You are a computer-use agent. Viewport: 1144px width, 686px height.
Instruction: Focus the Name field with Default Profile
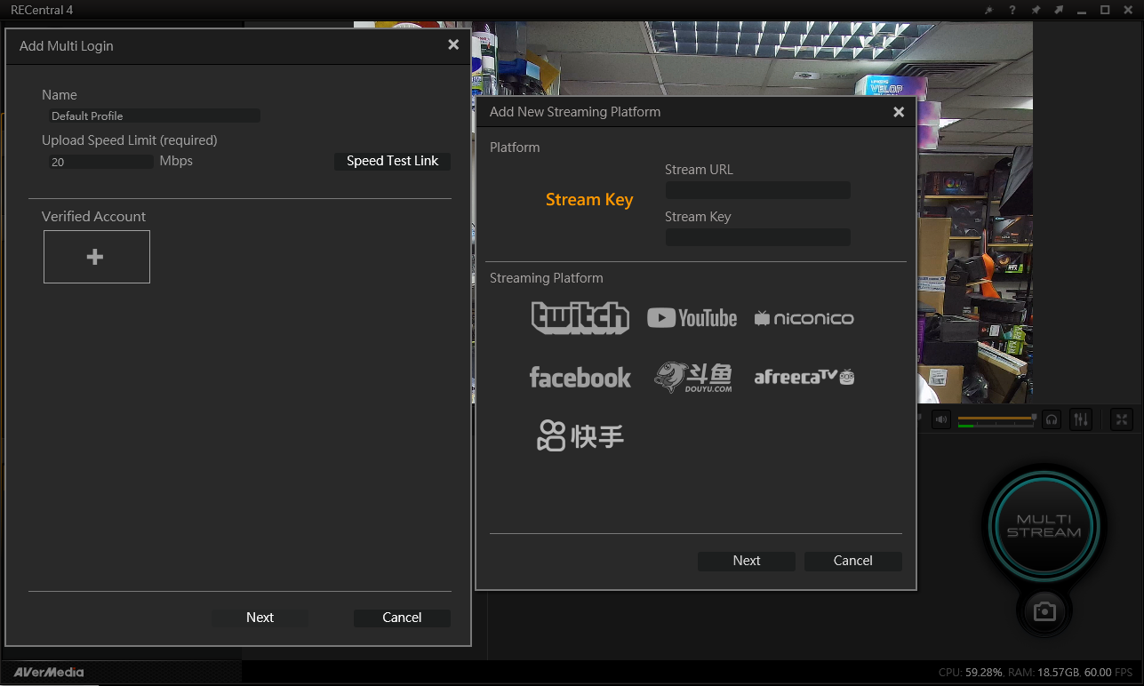pos(154,116)
